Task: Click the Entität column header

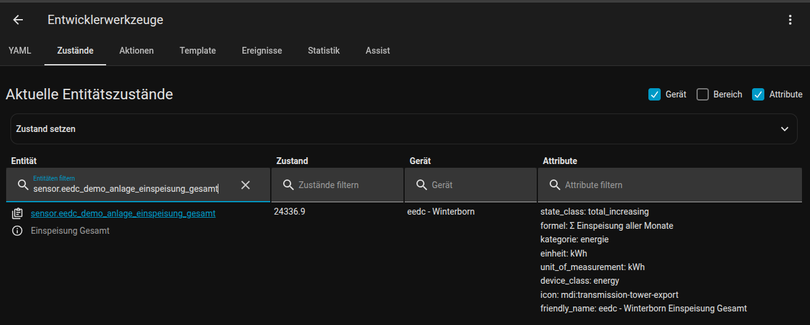Action: pos(24,161)
